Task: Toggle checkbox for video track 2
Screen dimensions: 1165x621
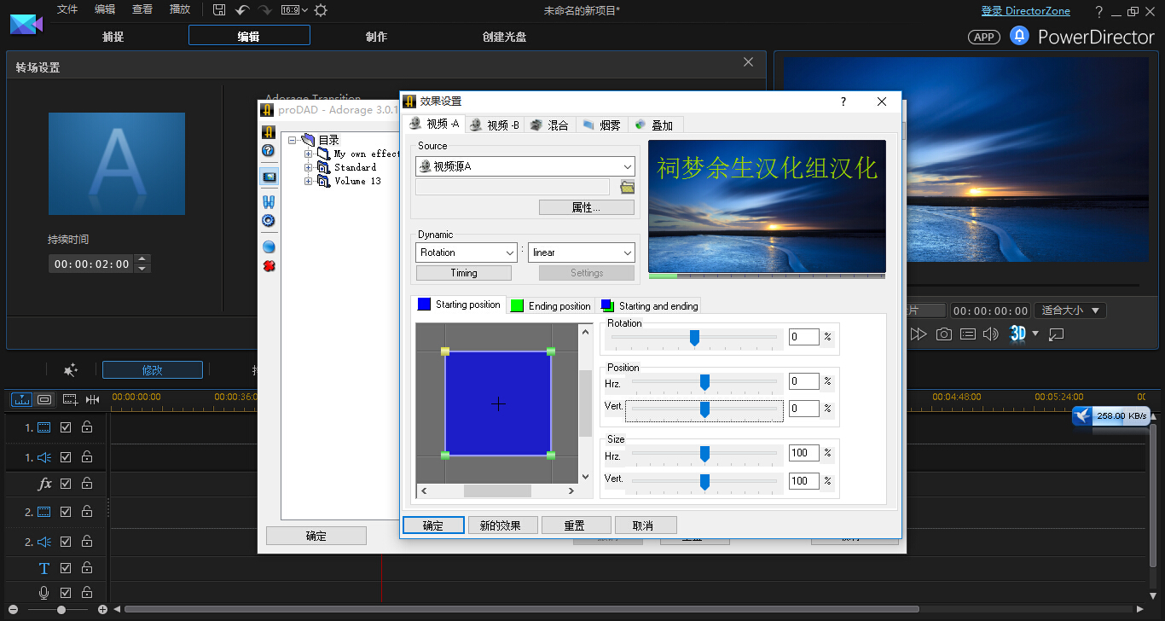Action: click(66, 512)
